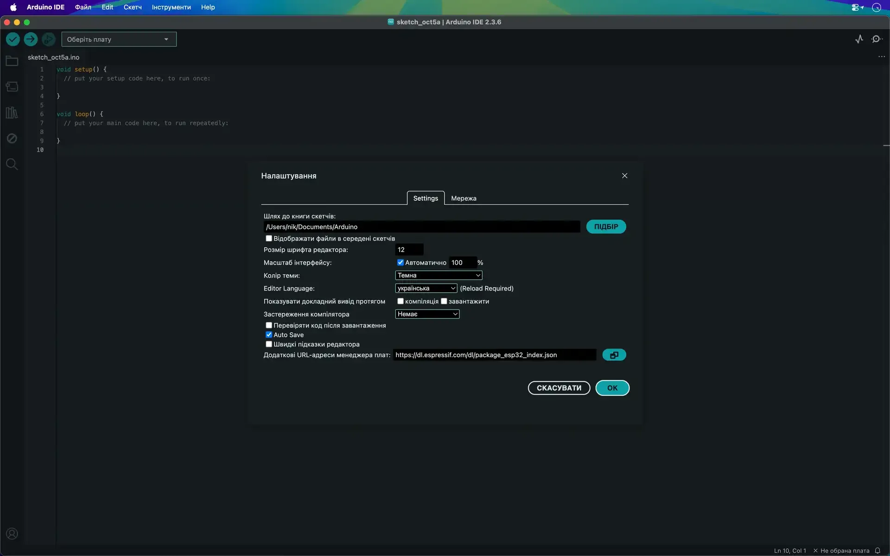Open the 'Інструменти' menu
890x556 pixels.
click(x=171, y=7)
